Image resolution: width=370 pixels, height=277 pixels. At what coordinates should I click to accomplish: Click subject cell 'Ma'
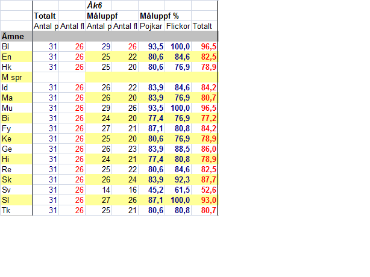point(16,98)
